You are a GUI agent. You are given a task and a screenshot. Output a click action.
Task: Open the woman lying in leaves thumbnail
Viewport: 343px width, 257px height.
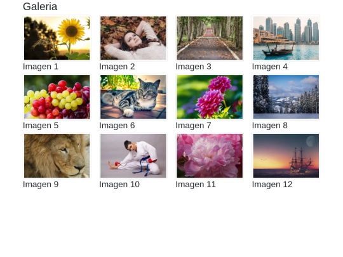click(133, 38)
